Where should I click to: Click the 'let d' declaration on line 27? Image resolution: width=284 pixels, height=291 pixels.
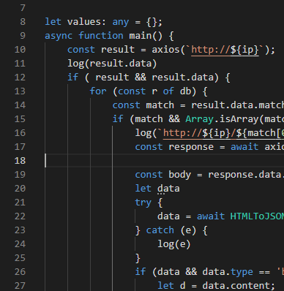(171, 286)
